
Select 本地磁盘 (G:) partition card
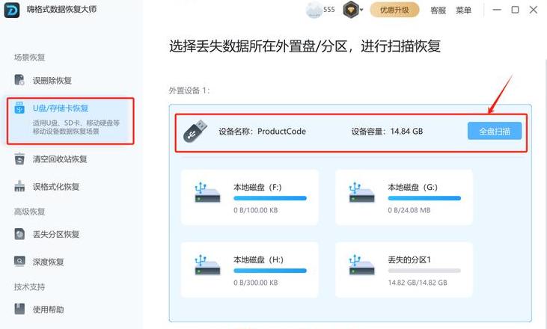(403, 197)
